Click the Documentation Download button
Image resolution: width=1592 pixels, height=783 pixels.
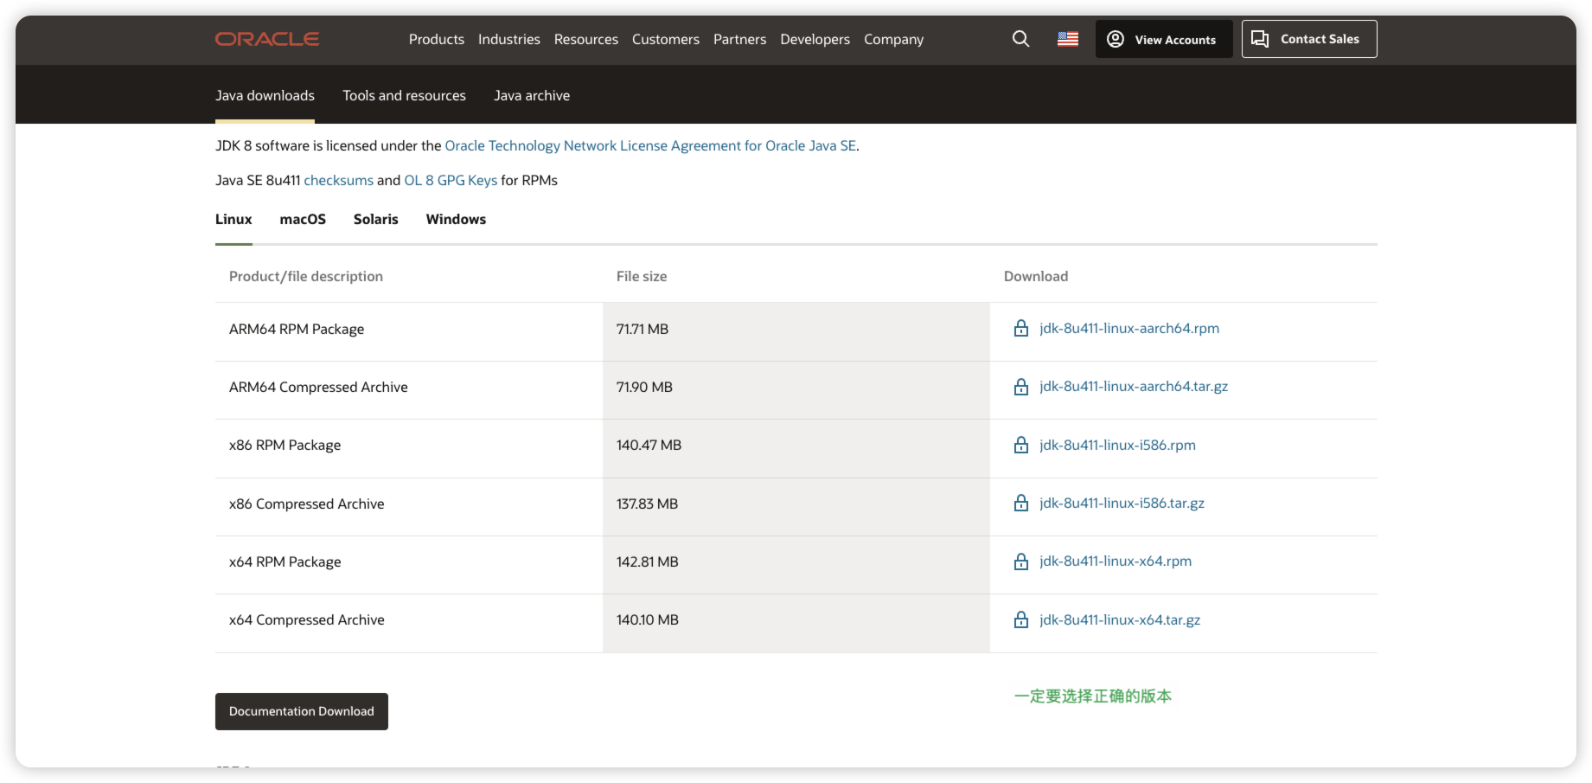[302, 711]
